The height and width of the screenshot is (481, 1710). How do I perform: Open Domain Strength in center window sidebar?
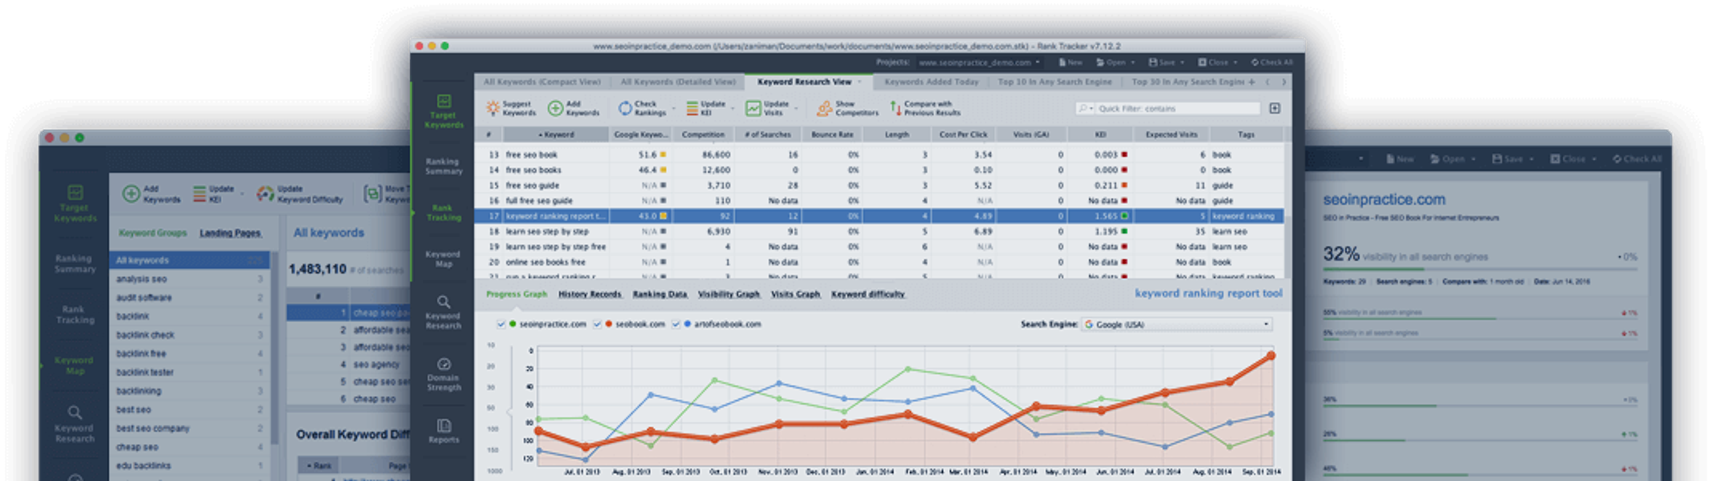pyautogui.click(x=444, y=374)
